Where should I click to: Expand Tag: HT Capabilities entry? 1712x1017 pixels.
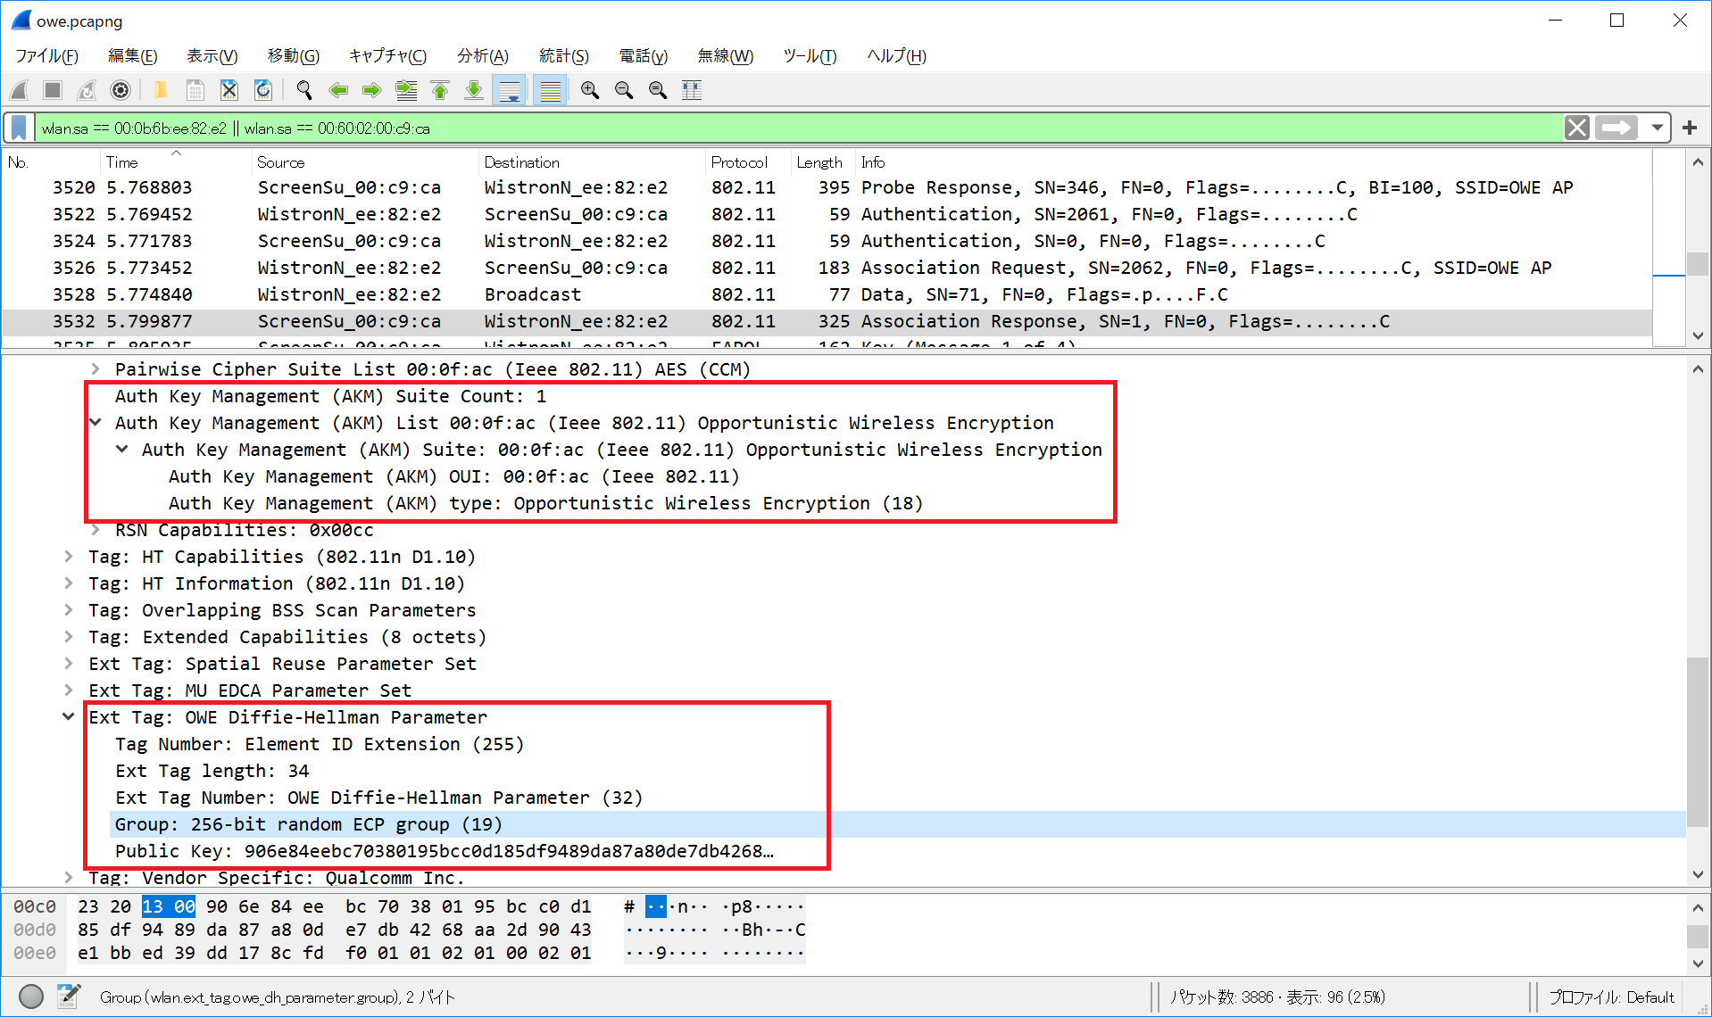pyautogui.click(x=69, y=557)
